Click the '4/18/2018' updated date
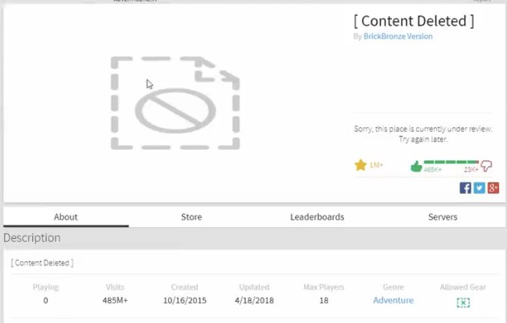 [x=254, y=300]
